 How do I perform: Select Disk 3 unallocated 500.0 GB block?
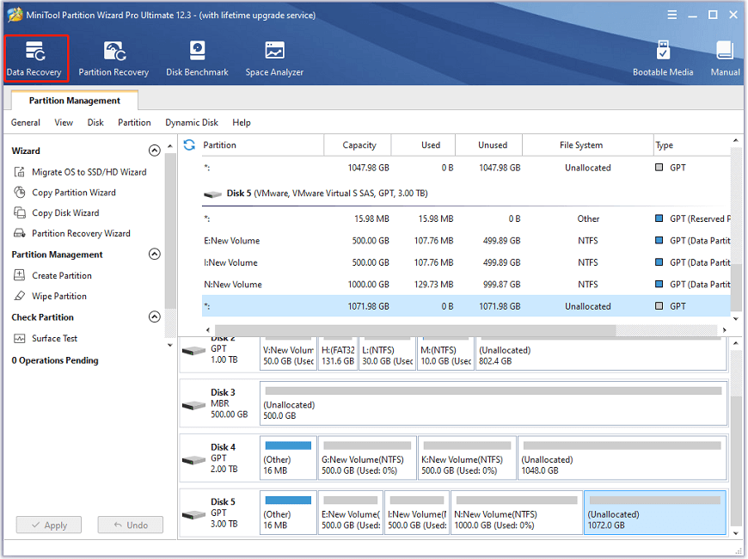click(494, 403)
